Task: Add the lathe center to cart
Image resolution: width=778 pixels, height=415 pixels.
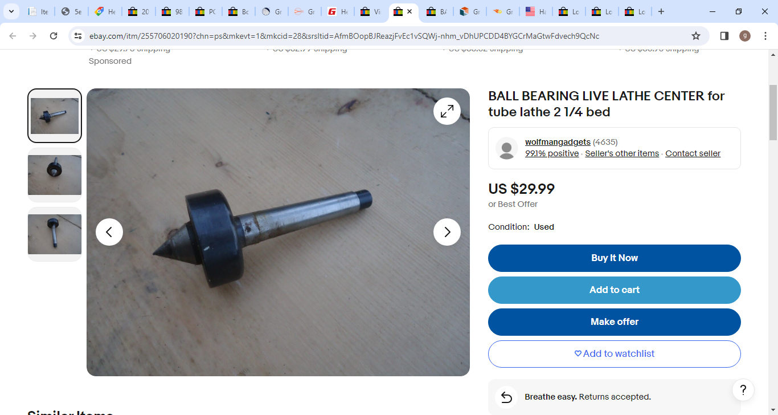Action: (615, 290)
